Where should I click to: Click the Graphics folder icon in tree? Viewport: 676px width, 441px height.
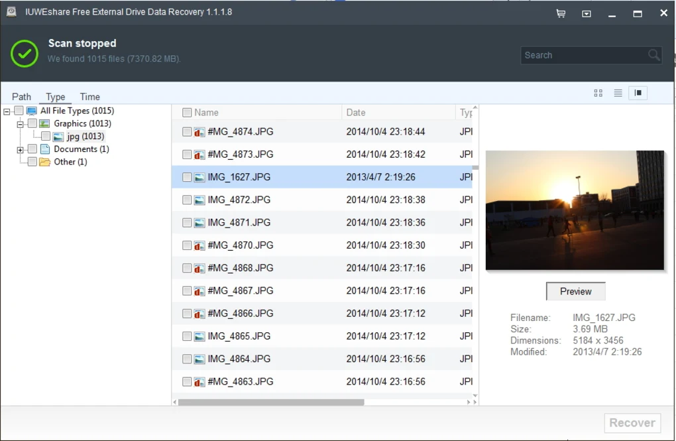pyautogui.click(x=45, y=123)
